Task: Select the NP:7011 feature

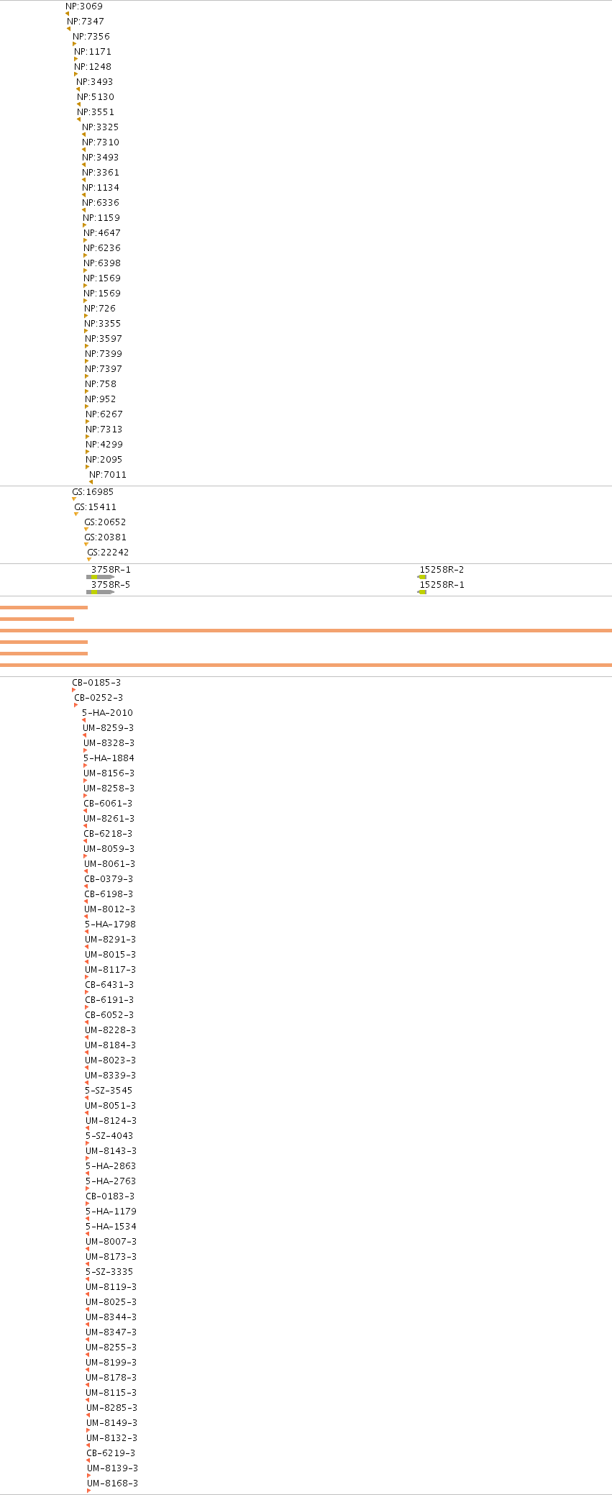Action: [108, 475]
